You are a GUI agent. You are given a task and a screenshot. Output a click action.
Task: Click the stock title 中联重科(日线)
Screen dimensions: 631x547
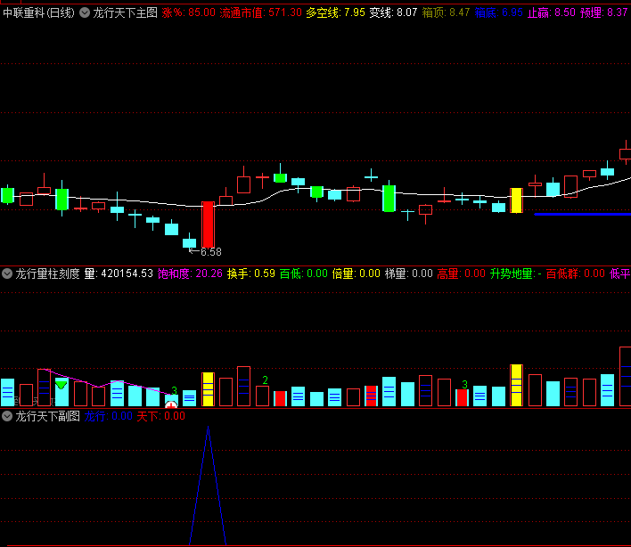coord(38,12)
